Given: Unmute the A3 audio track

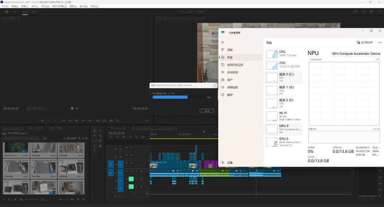Looking at the screenshot, I should (131, 187).
